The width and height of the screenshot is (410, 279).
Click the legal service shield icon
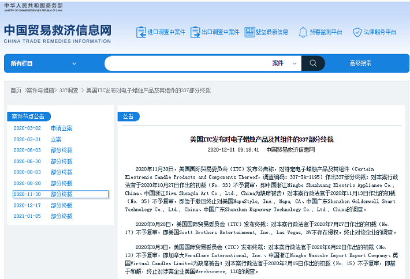pos(357,32)
